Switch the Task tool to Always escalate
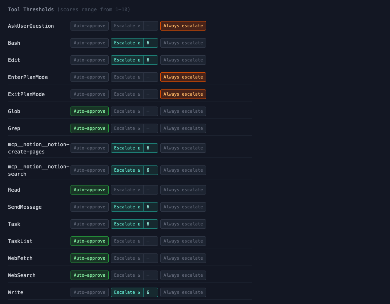This screenshot has width=390, height=304. coord(183,224)
